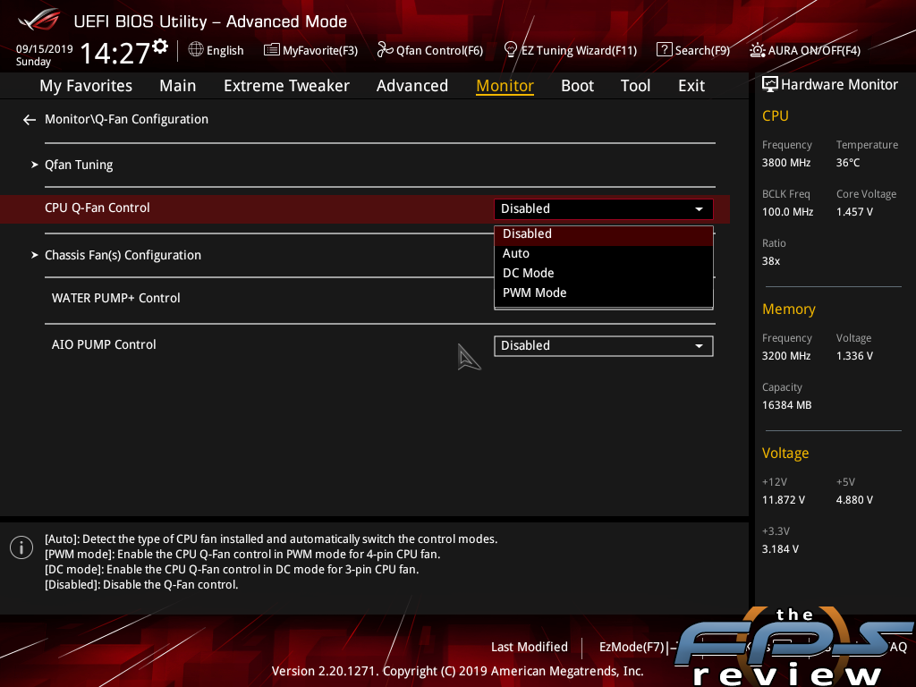
Task: Click EZ Tuning Wizard lightbulb icon
Action: point(510,50)
